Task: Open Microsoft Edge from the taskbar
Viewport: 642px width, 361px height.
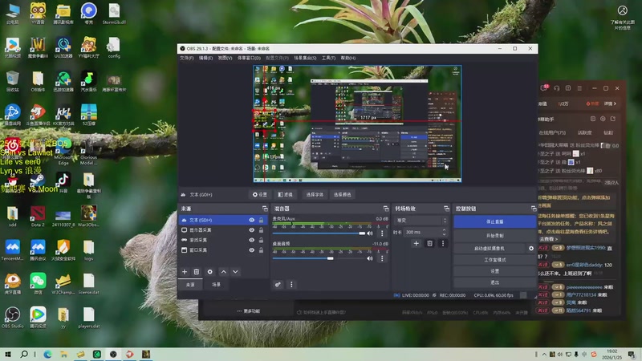Action: point(47,354)
